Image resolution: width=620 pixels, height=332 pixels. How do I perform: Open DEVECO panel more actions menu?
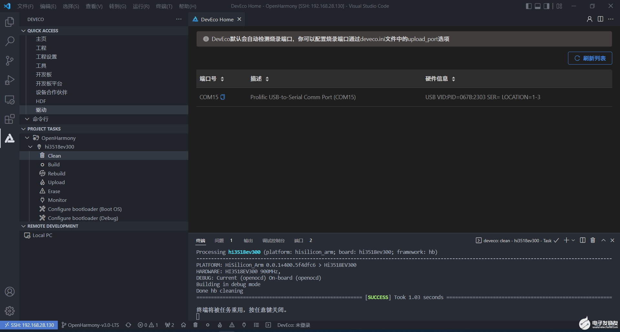tap(179, 19)
